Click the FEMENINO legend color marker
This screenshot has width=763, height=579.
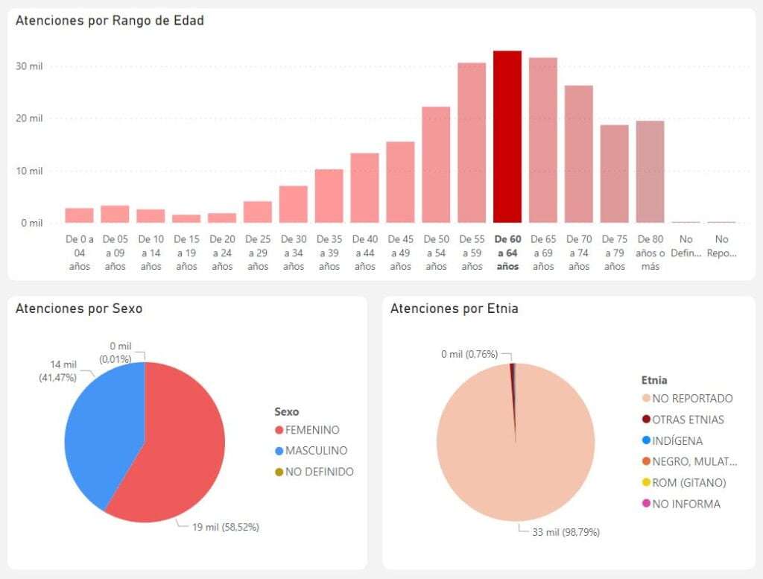click(x=279, y=431)
